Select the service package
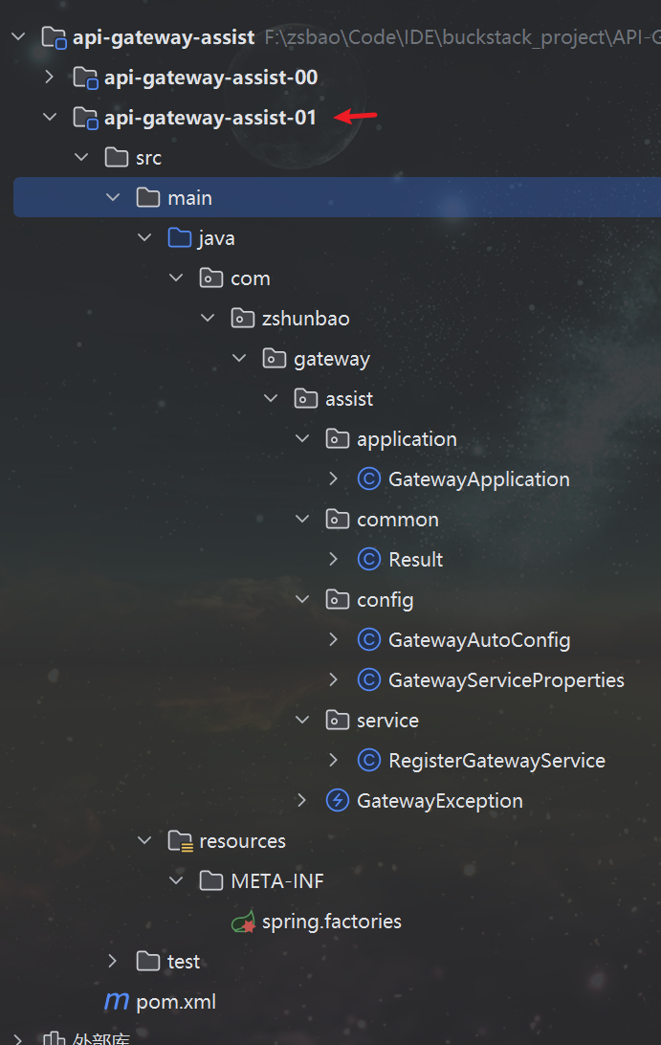 point(387,721)
